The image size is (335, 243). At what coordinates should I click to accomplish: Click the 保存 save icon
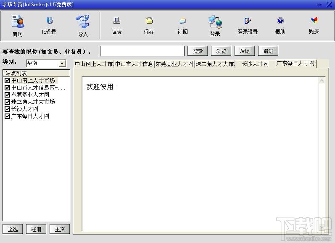coord(149,25)
